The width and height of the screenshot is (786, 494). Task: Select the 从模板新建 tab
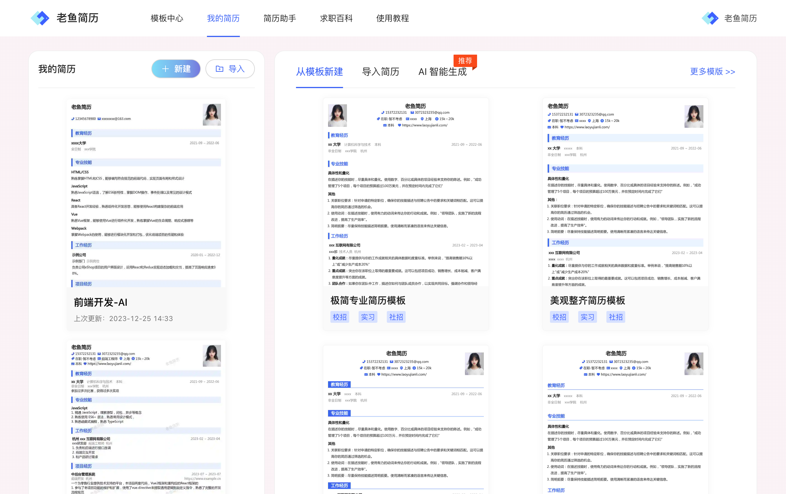tap(319, 71)
